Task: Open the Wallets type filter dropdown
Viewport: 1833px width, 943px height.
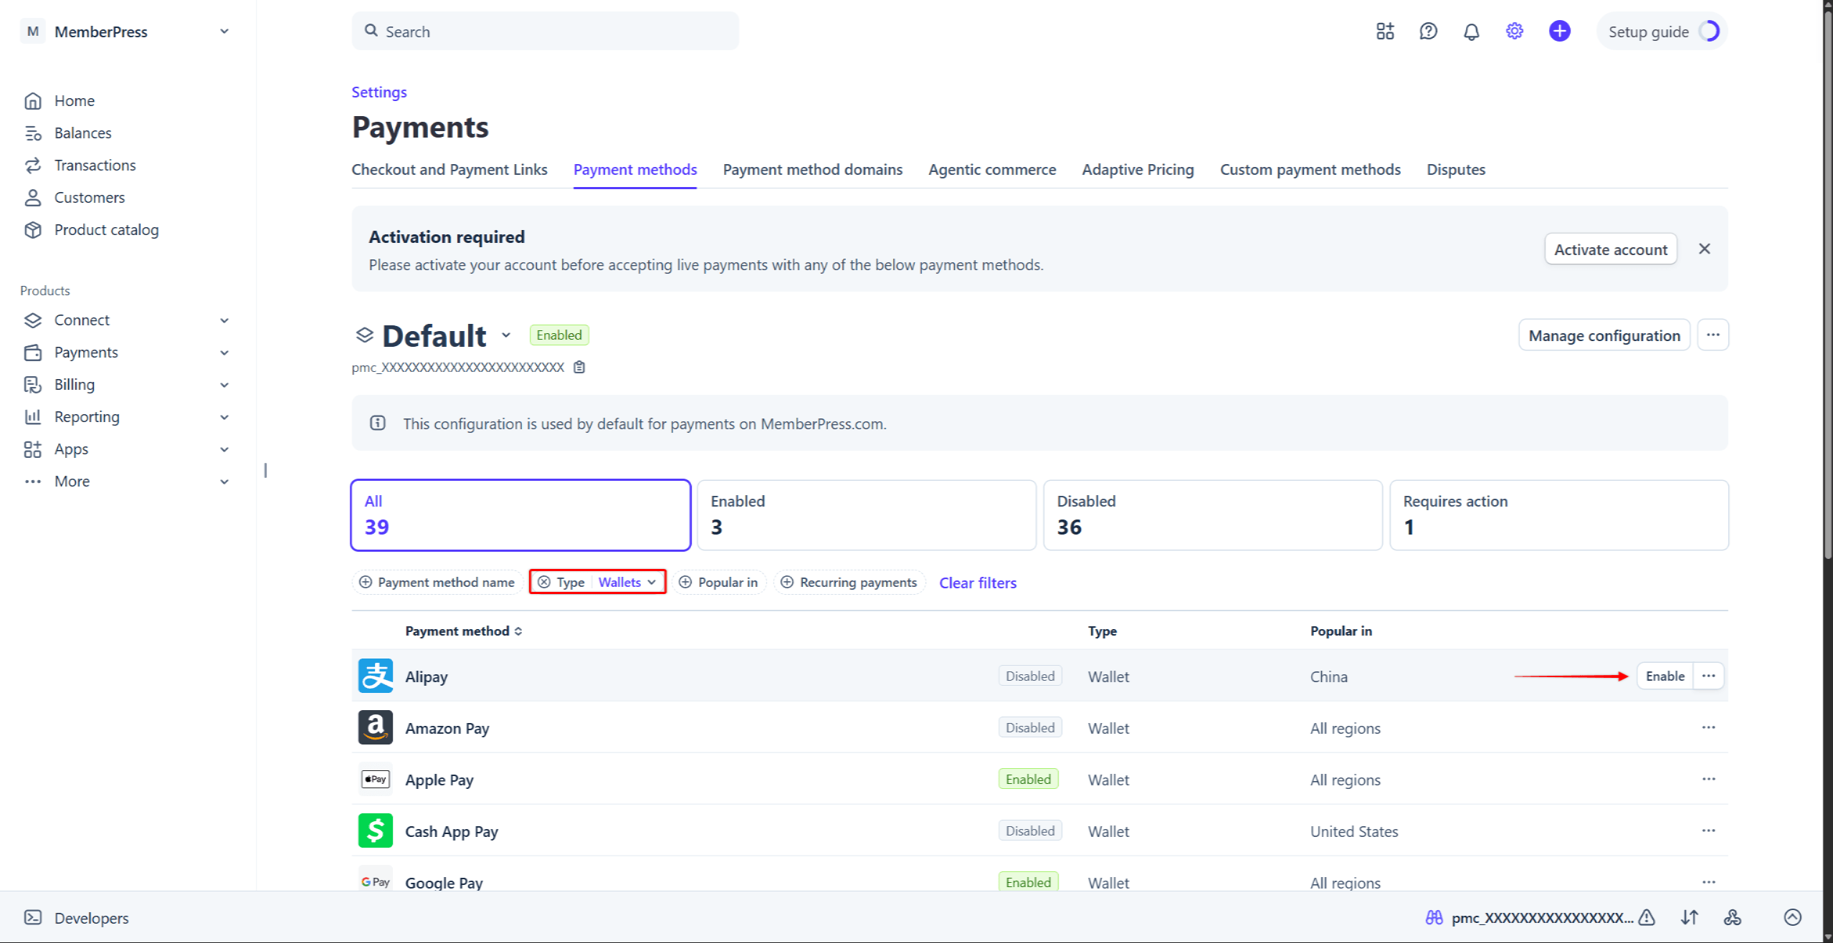Action: point(628,582)
